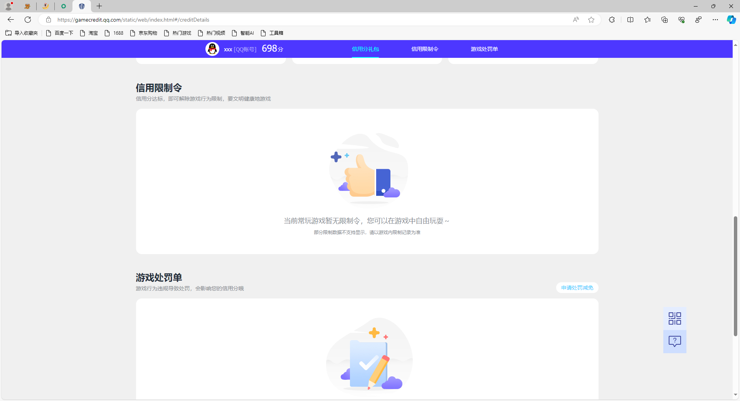Open site info lock icon
Viewport: 740px width, 401px height.
pos(49,20)
